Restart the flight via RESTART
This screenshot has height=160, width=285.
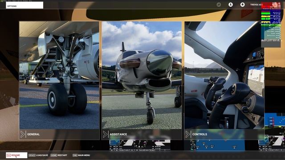pos(59,155)
